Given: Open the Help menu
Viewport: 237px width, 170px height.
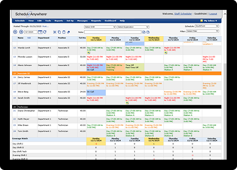Looking at the screenshot, I should [x=122, y=21].
